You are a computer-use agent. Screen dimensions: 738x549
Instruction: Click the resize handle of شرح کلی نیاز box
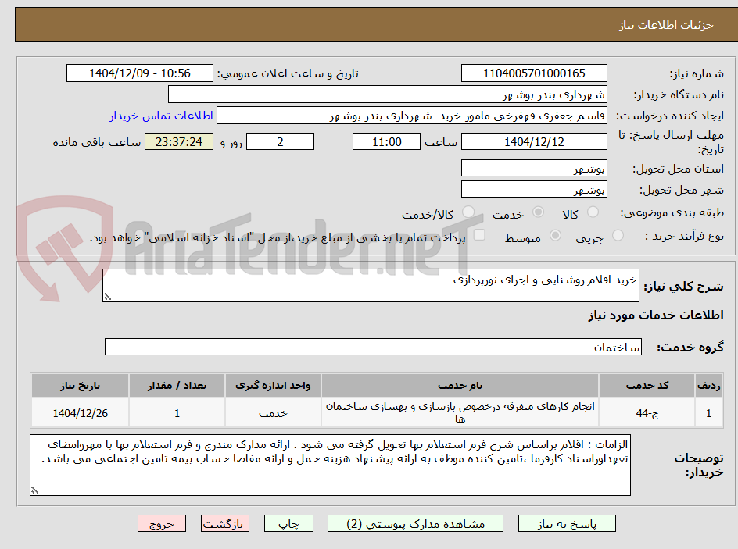pos(107,297)
